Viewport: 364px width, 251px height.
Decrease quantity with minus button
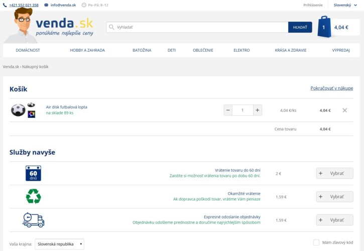(x=228, y=110)
